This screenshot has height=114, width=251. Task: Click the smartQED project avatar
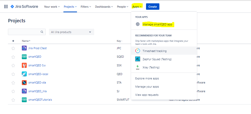(x=24, y=57)
